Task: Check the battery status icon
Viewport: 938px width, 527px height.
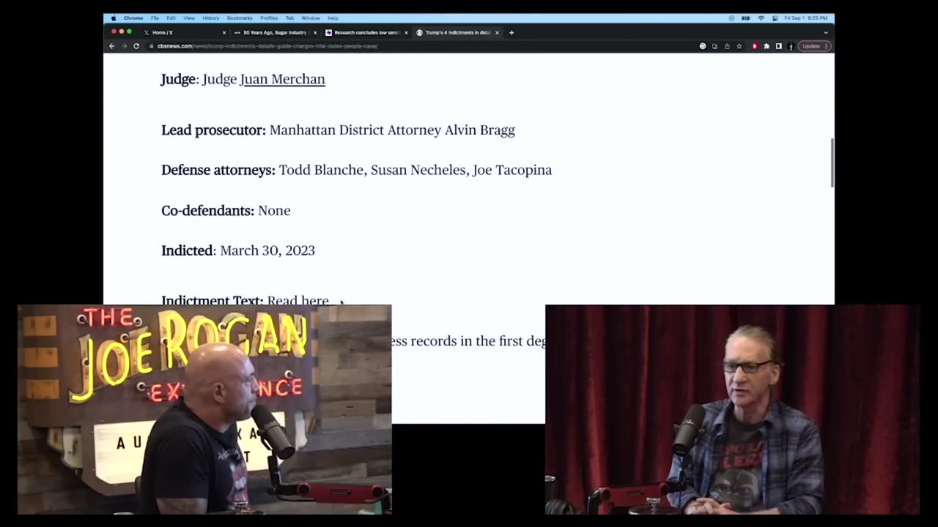Action: 745,18
